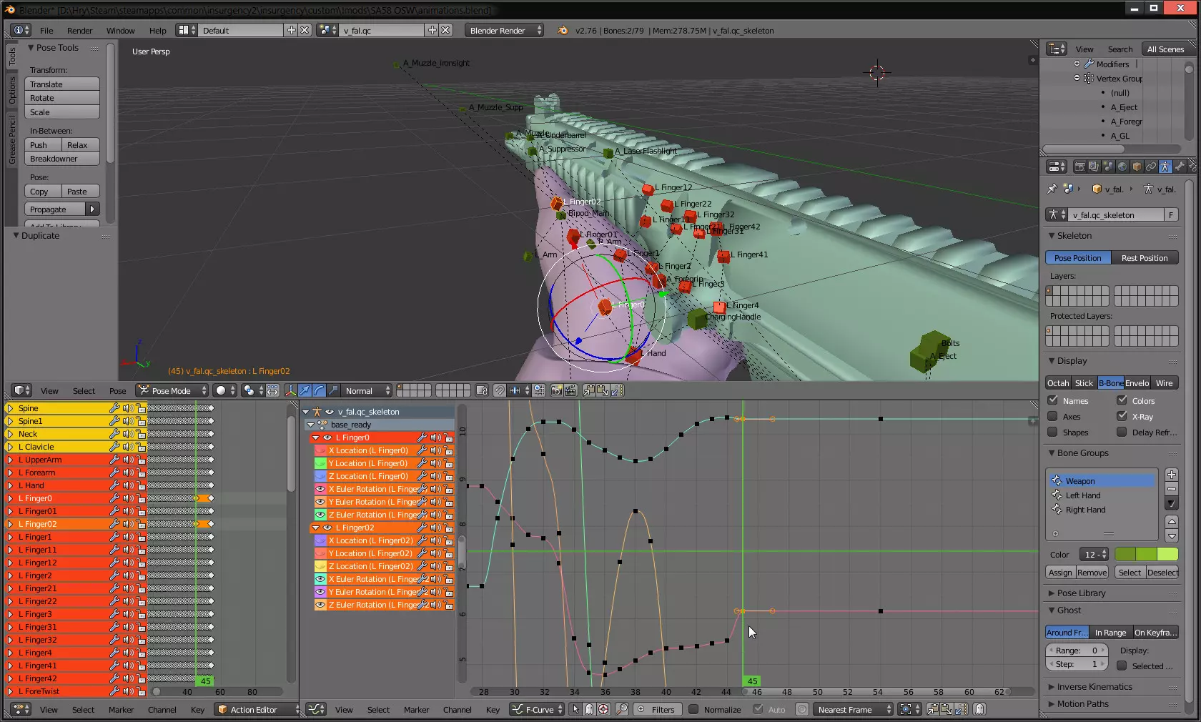The height and width of the screenshot is (722, 1201).
Task: Toggle the Normalize checkbox in Graph Editor
Action: click(x=693, y=710)
